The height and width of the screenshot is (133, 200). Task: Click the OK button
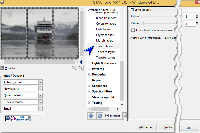click(x=189, y=128)
